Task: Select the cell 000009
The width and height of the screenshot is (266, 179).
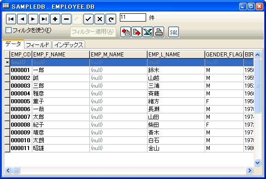Action: [21, 133]
